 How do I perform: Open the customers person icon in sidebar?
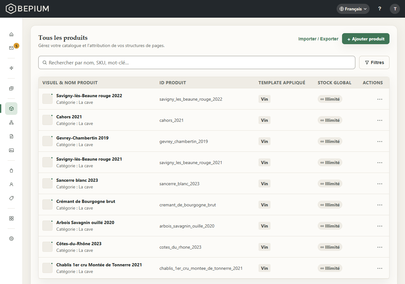point(11,184)
